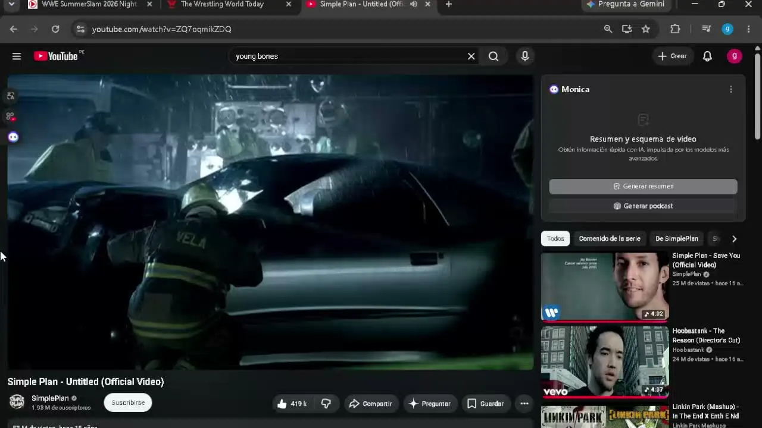The height and width of the screenshot is (428, 762).
Task: Open the Linkin Park (Mashup) video title
Action: click(706, 411)
